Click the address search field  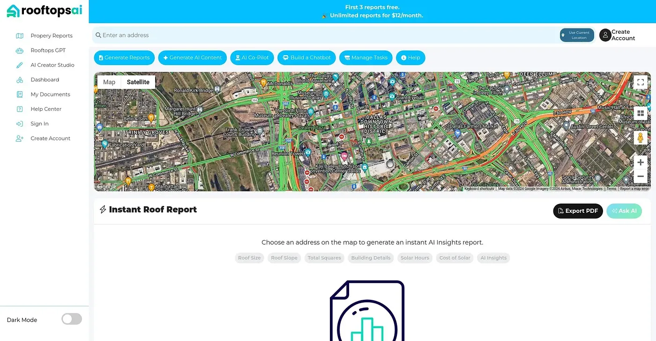pyautogui.click(x=325, y=35)
